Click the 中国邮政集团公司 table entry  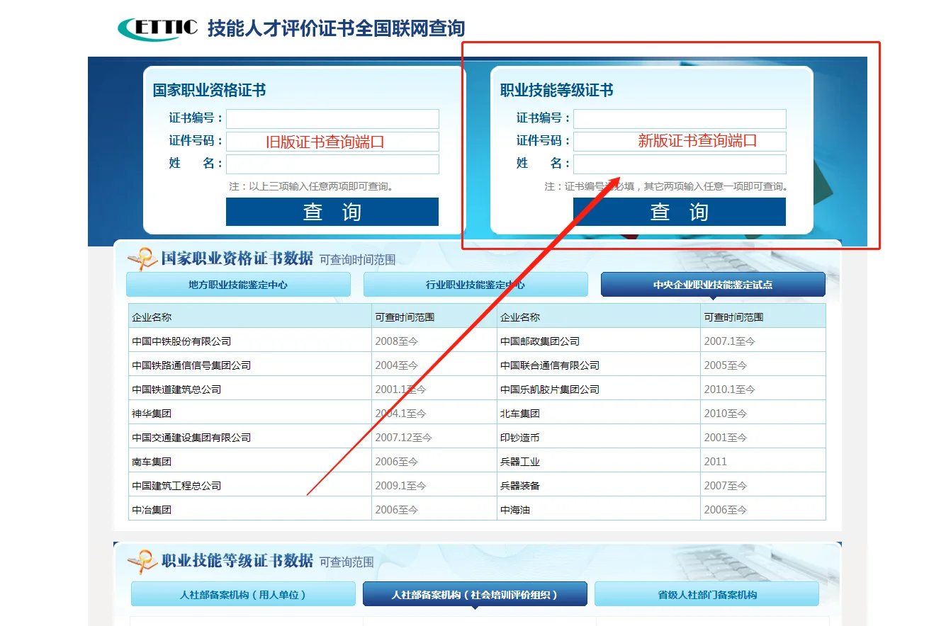pyautogui.click(x=536, y=341)
